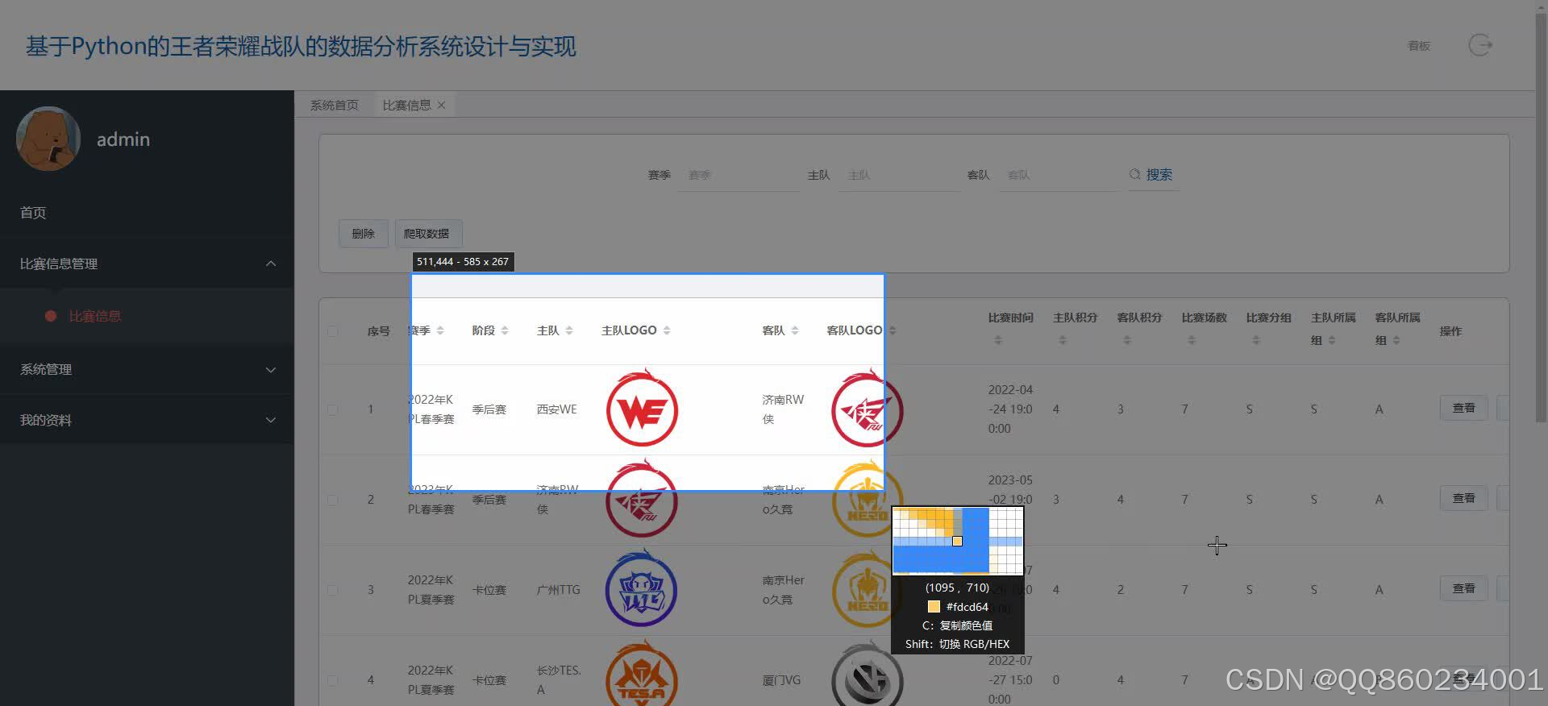Image resolution: width=1548 pixels, height=706 pixels.
Task: Open the admin bear avatar
Action: click(x=48, y=139)
